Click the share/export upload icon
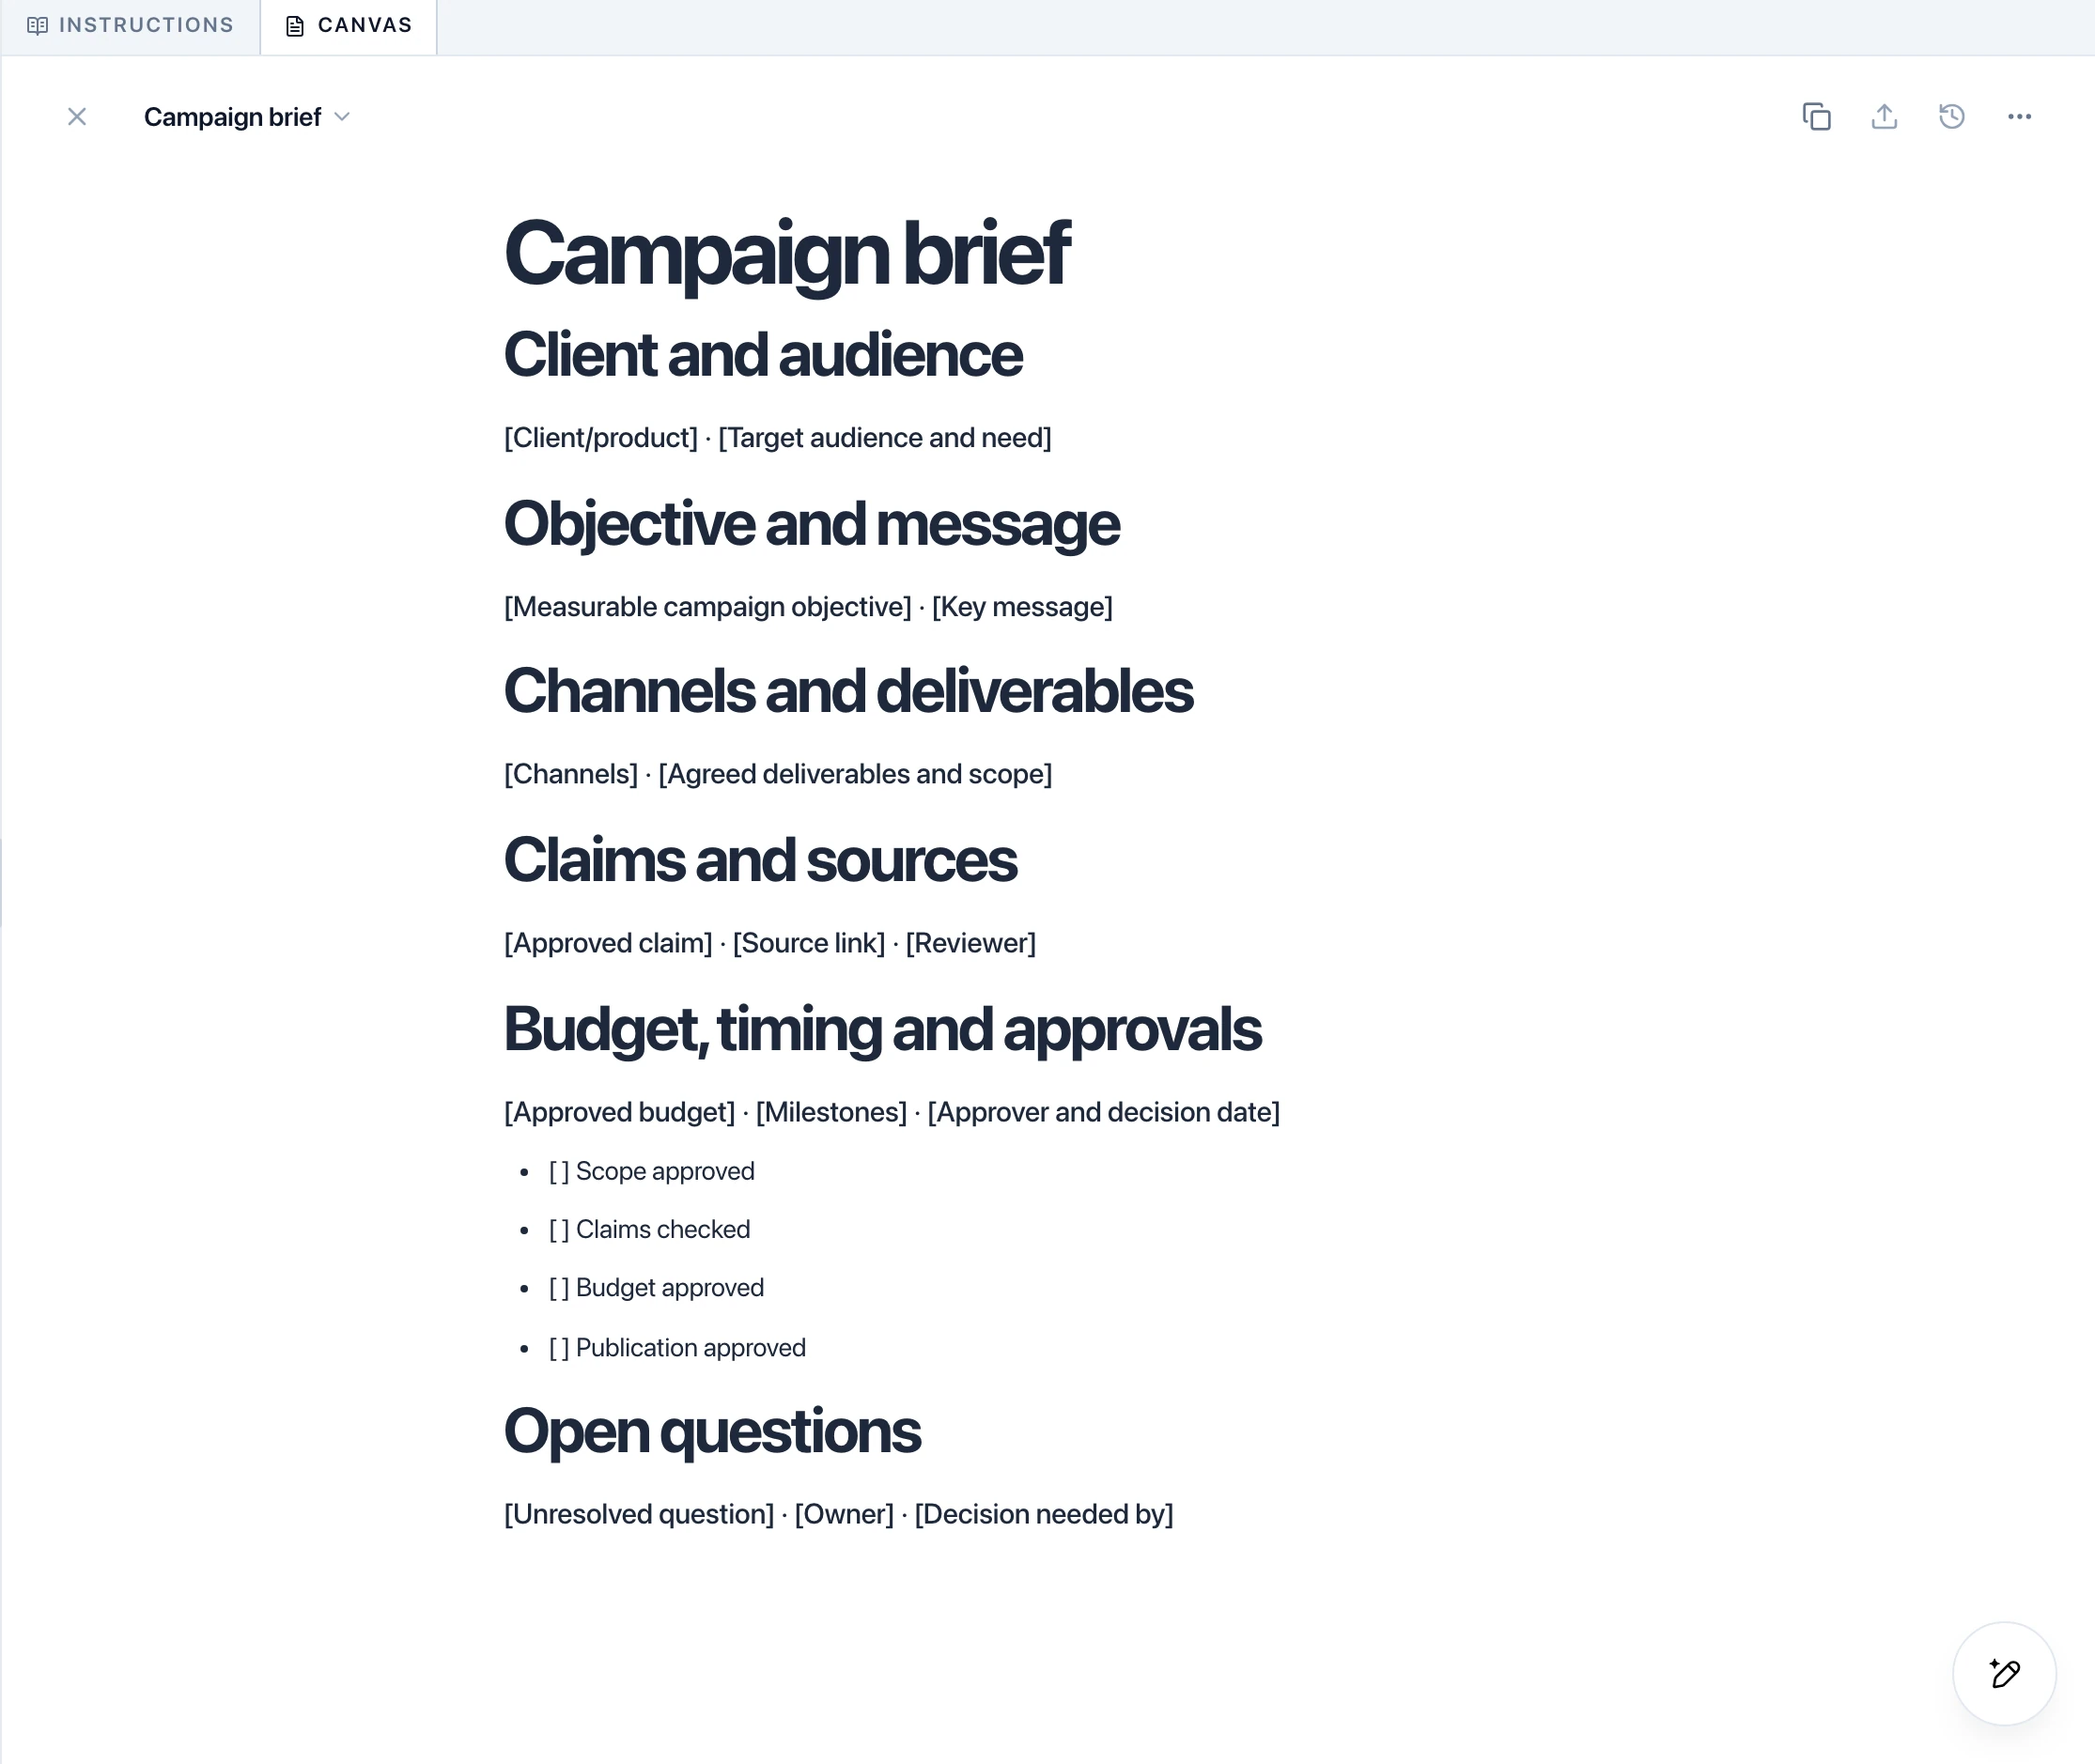Viewport: 2095px width, 1764px height. tap(1884, 117)
